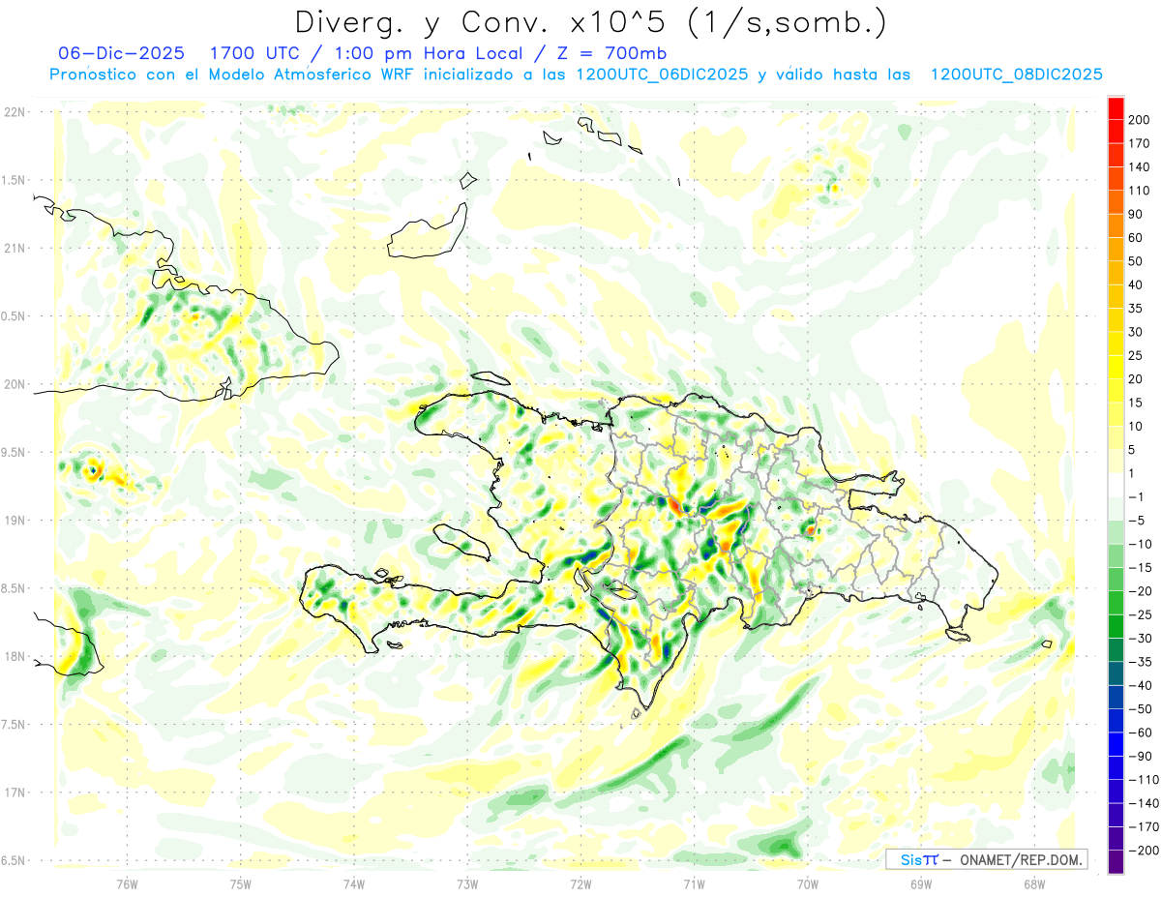Click the orange swatch between 60 and 90

pyautogui.click(x=1116, y=225)
